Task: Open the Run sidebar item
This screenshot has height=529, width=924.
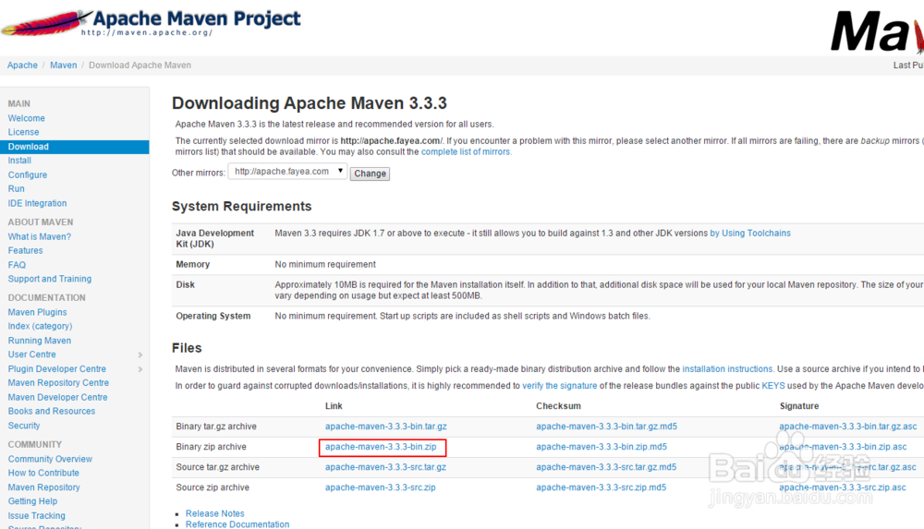Action: pyautogui.click(x=17, y=189)
